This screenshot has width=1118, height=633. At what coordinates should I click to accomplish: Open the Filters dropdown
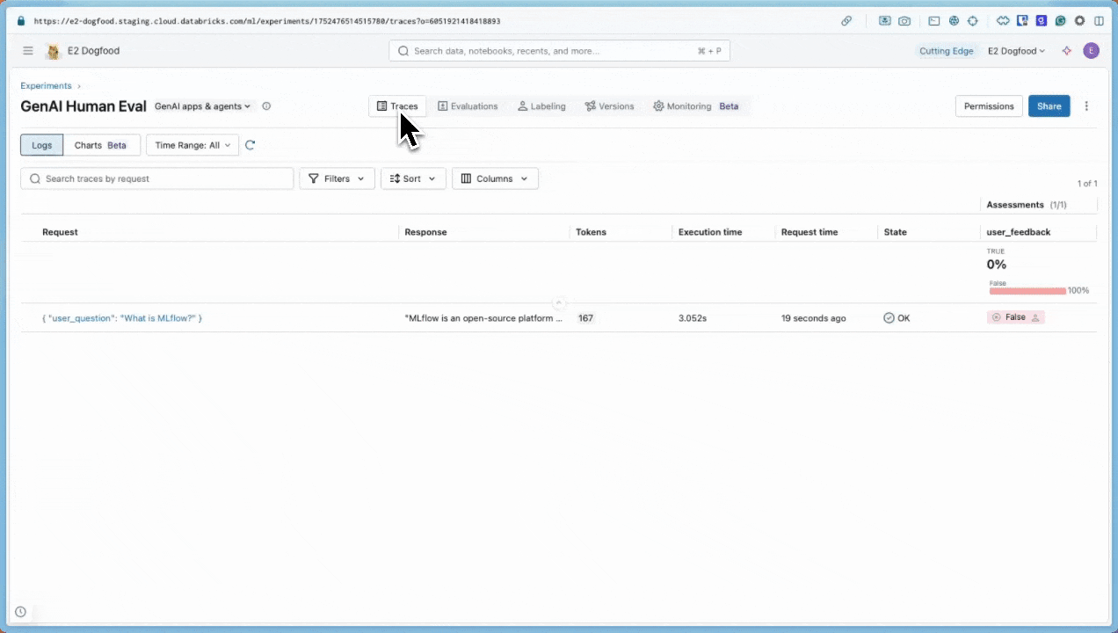click(338, 178)
